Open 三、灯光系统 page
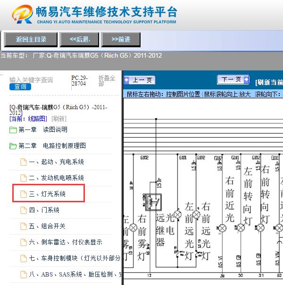 (x=47, y=194)
